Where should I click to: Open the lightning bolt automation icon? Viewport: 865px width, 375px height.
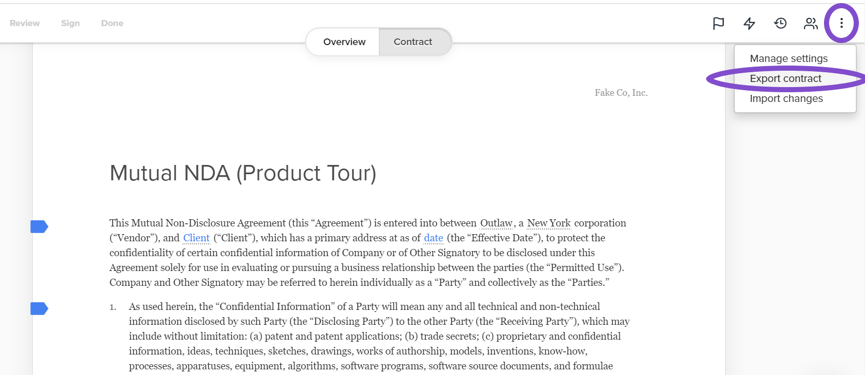tap(749, 23)
